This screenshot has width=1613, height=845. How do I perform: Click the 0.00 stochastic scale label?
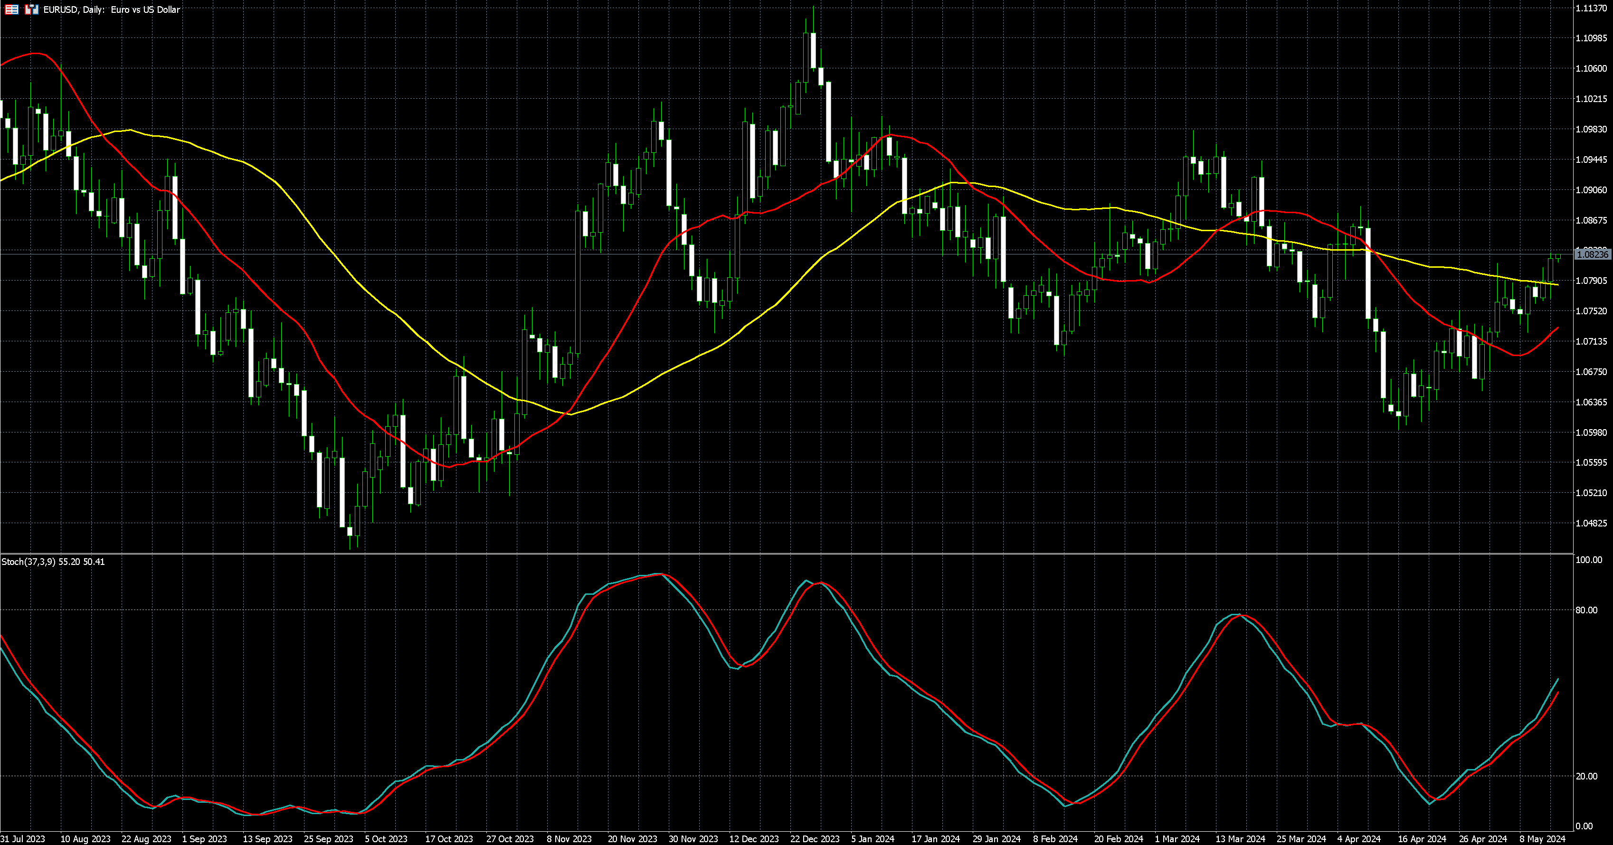[1584, 826]
